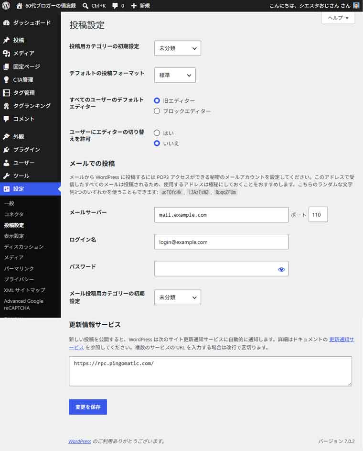Show password with the eye icon
This screenshot has width=363, height=451.
click(x=281, y=269)
